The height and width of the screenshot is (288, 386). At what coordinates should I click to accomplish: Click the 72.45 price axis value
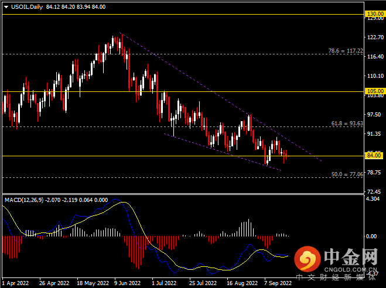coord(374,191)
